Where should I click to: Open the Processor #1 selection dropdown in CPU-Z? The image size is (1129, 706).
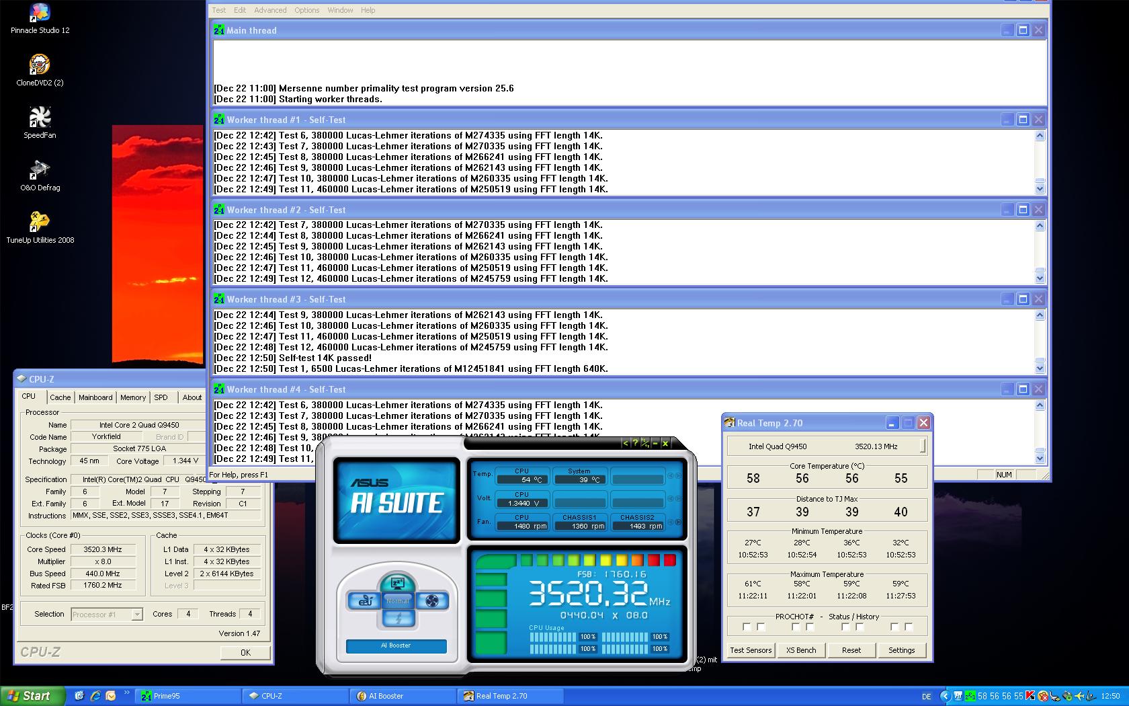[107, 614]
